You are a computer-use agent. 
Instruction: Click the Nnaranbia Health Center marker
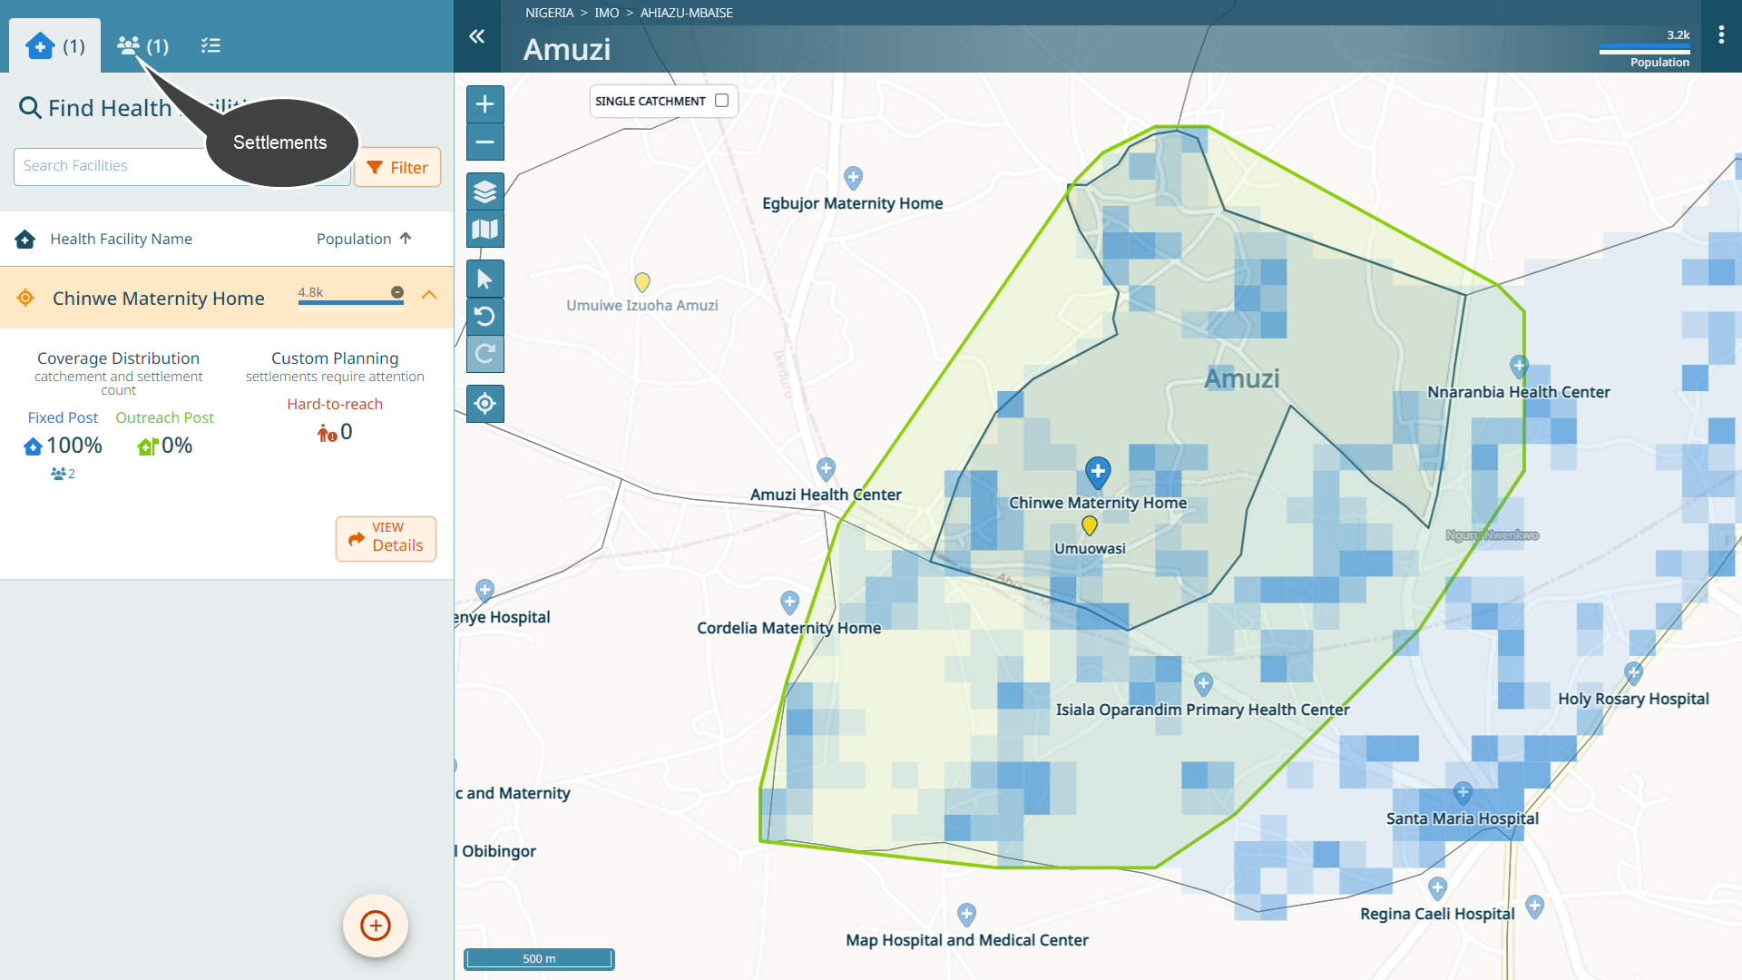(x=1519, y=367)
